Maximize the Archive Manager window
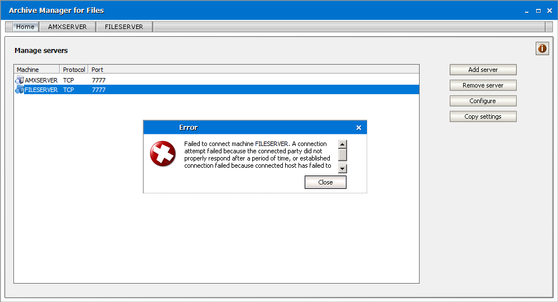The height and width of the screenshot is (302, 558). pos(538,11)
